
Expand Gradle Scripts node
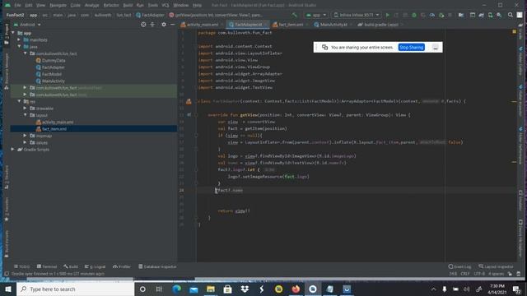coord(13,150)
